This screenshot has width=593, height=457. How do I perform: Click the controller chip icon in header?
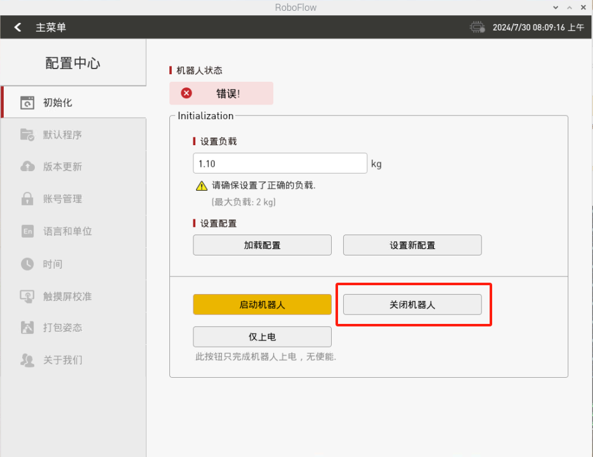click(x=477, y=27)
